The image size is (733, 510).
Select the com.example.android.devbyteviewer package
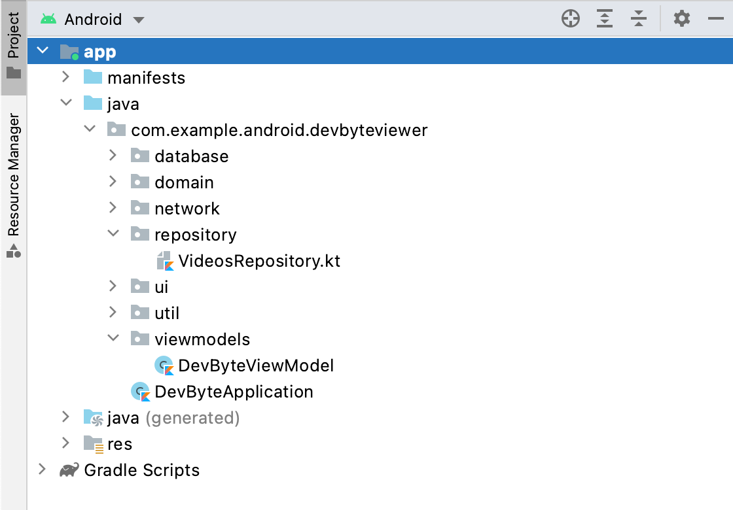tap(279, 129)
